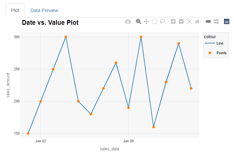Select the Pan tool
Image resolution: width=234 pixels, height=157 pixels.
pos(147,21)
